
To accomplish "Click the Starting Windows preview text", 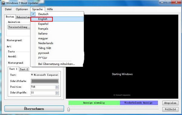I will 122,74.
